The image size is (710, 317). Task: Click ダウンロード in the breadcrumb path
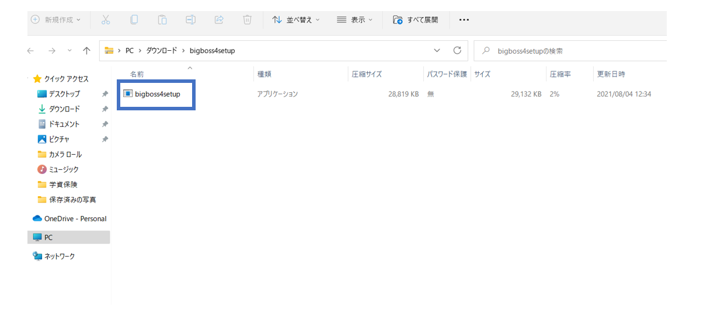162,51
